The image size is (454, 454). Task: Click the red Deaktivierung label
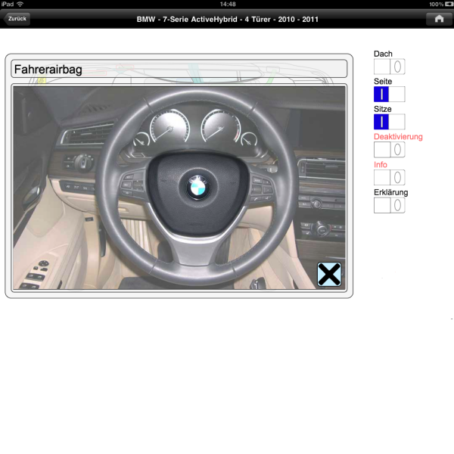tap(398, 137)
